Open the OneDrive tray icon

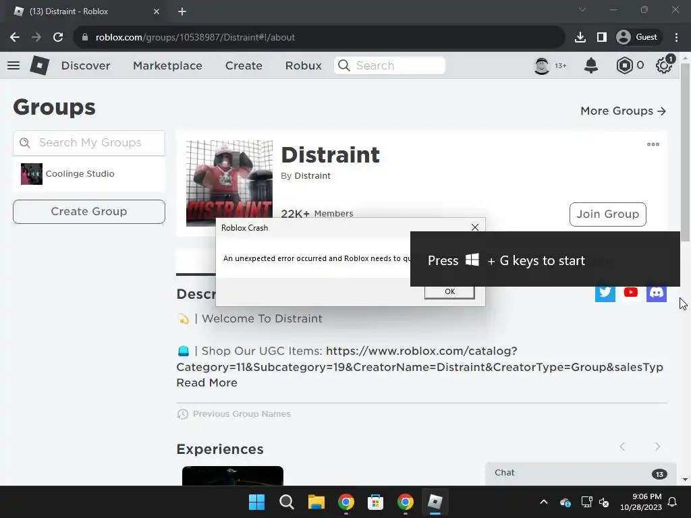[565, 502]
